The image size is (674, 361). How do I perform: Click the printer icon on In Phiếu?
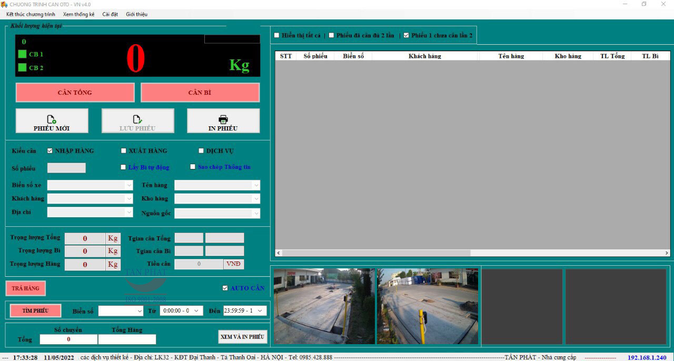pos(223,119)
